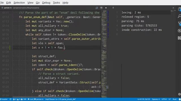Click the warnings count in status bar
181x101 pixels.
(x=19, y=99)
